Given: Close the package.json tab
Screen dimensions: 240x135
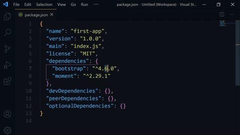Looking at the screenshot, I should click(x=52, y=15).
